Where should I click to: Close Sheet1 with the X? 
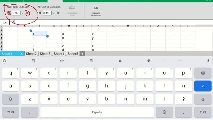(21, 54)
